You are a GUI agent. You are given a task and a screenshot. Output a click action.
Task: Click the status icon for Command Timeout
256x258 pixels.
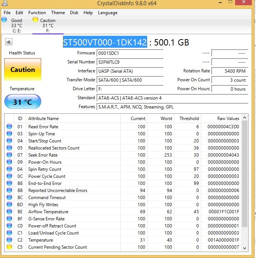(9, 197)
